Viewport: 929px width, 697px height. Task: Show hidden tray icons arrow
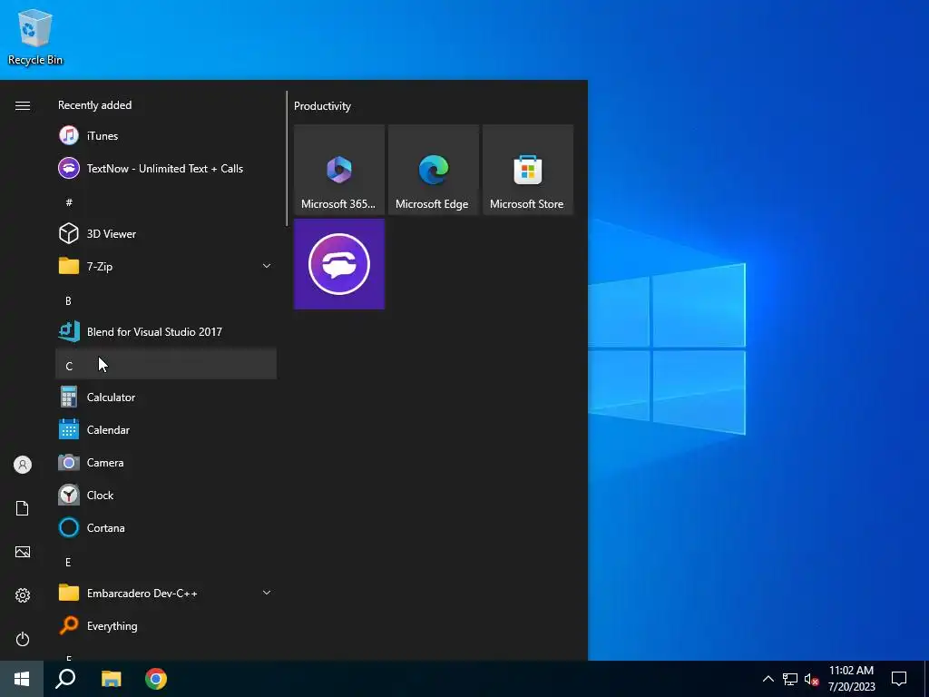coord(768,679)
